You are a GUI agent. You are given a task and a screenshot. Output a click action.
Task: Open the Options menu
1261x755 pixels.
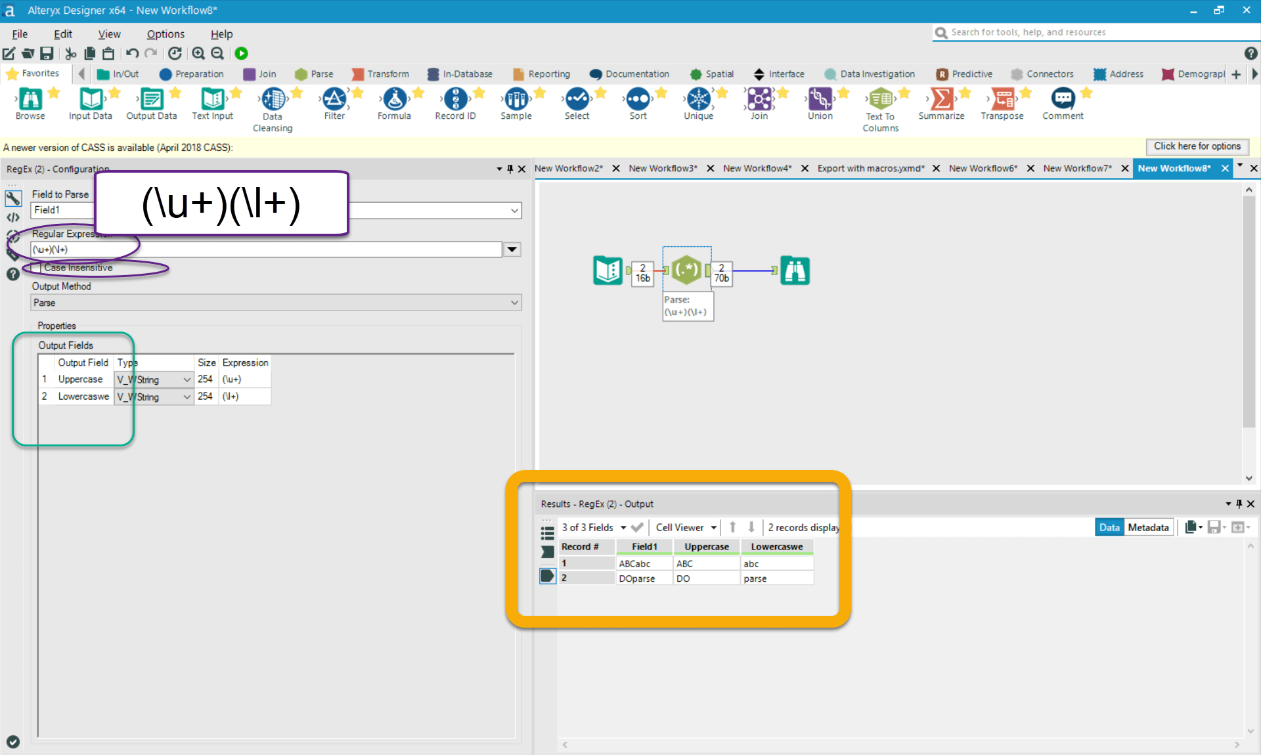coord(166,34)
